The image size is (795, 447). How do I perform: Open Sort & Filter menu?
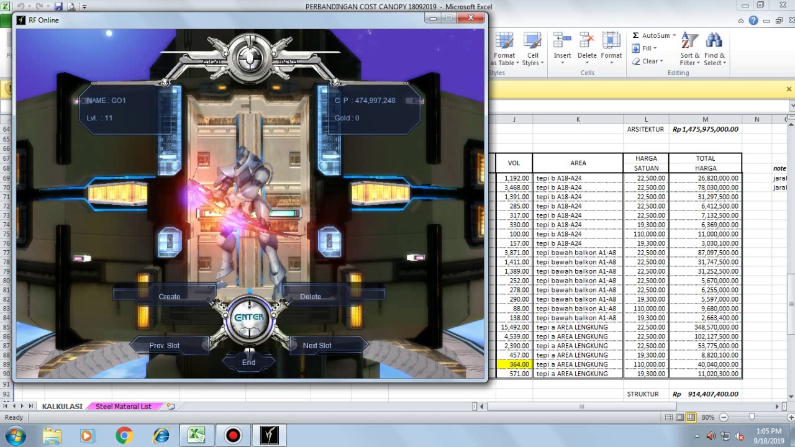click(x=690, y=50)
